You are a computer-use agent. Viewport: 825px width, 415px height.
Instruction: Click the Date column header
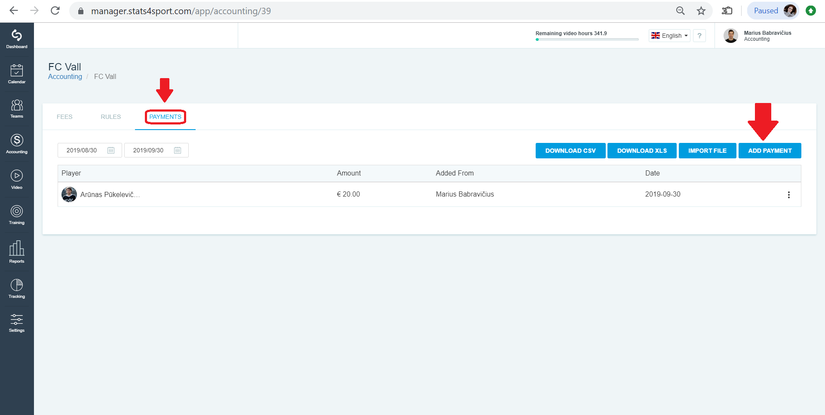652,173
